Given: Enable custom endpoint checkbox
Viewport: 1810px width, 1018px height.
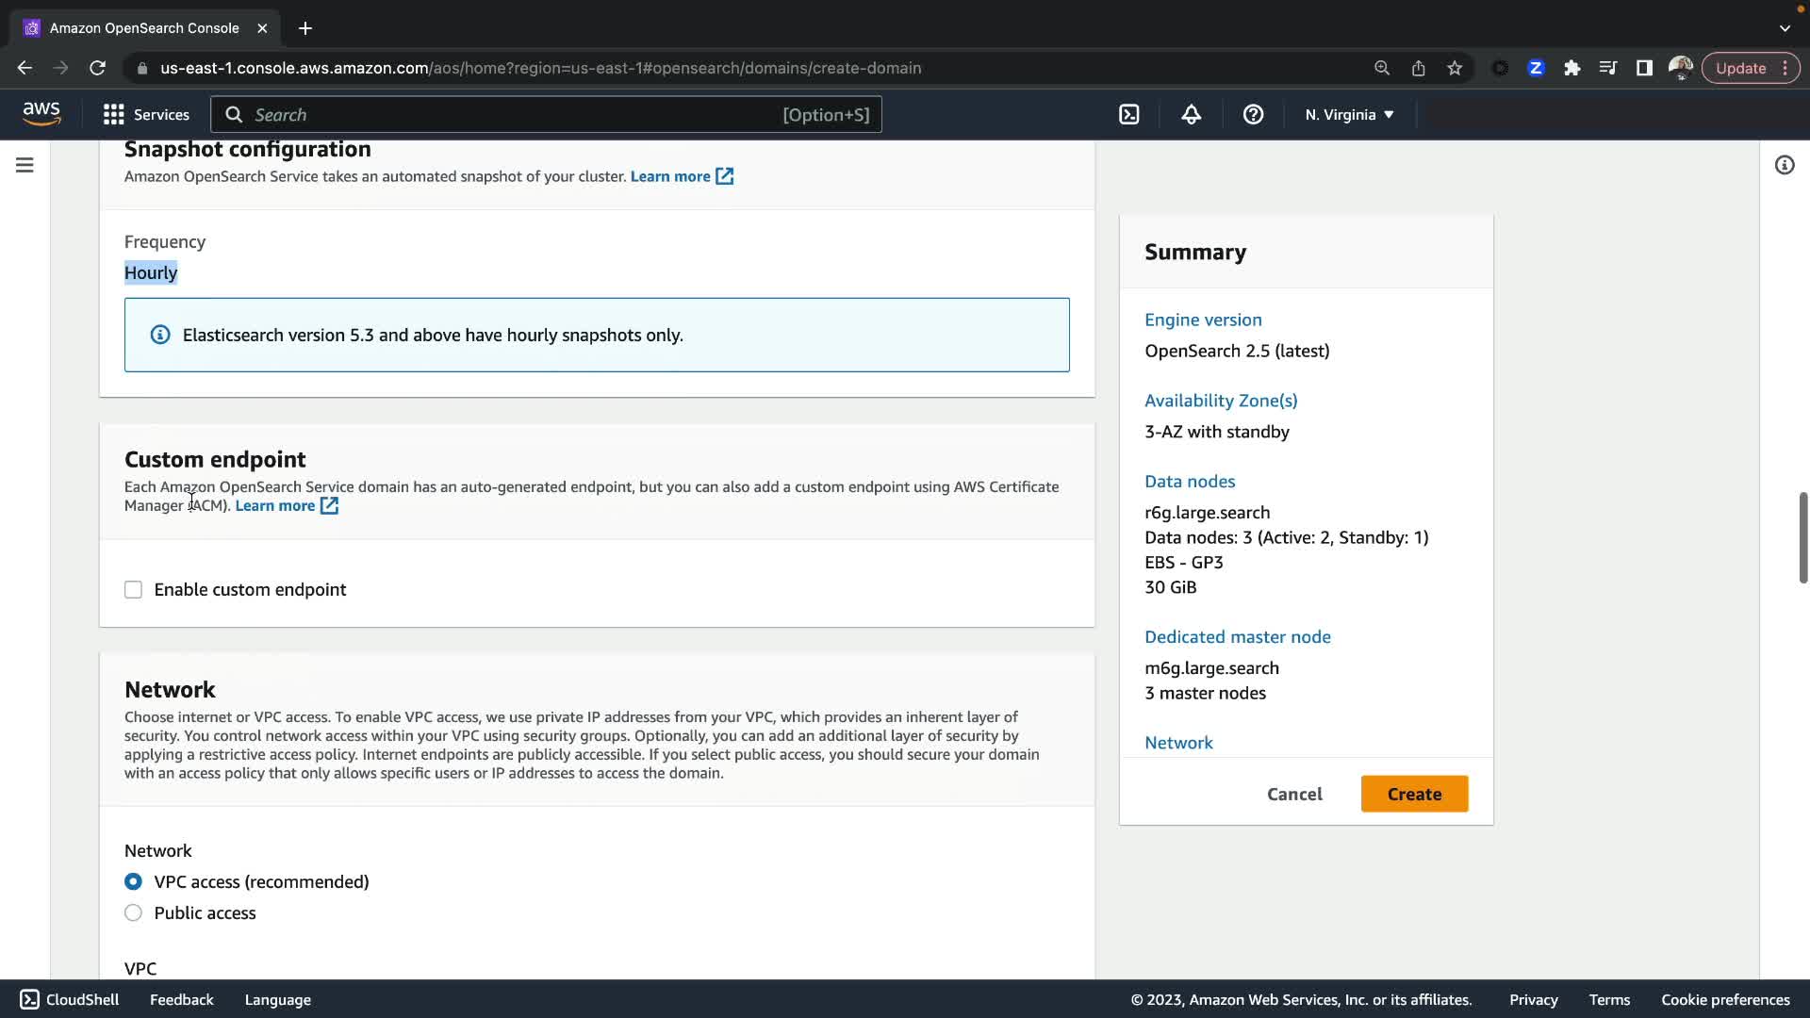Looking at the screenshot, I should click(x=133, y=590).
